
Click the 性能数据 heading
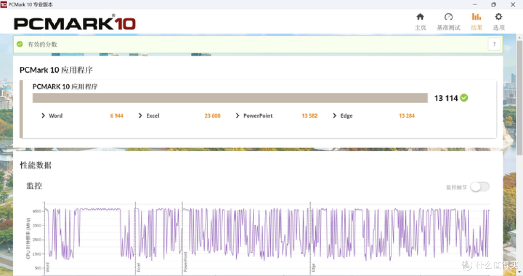tap(36, 165)
